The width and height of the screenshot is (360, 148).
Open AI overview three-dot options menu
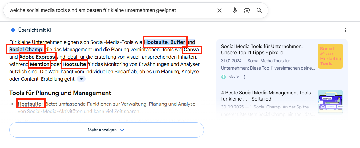coord(345,30)
